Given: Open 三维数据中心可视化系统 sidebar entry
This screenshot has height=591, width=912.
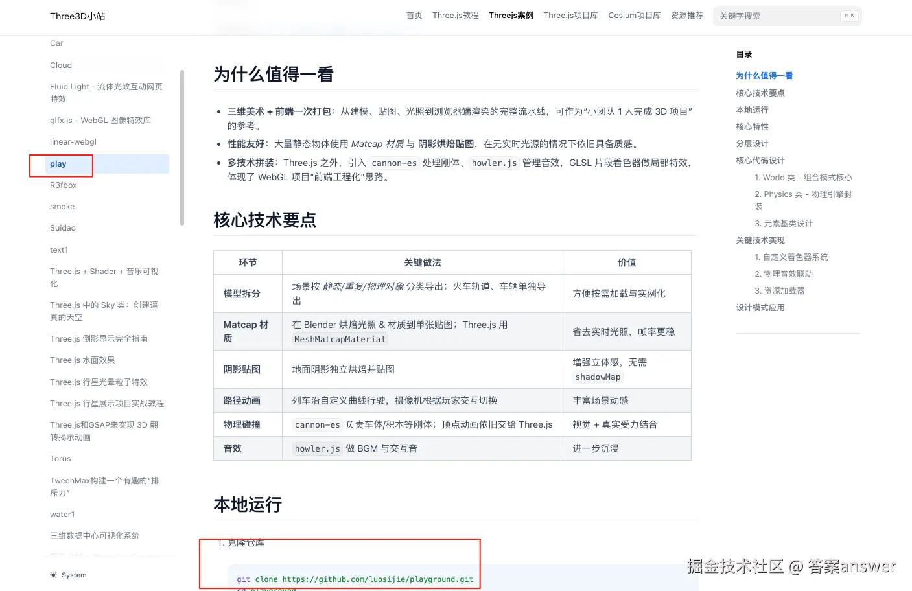Looking at the screenshot, I should (x=95, y=536).
